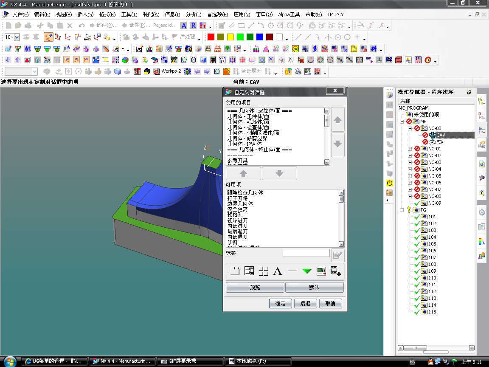
Task: Click the 标签 label input field
Action: coord(306,253)
